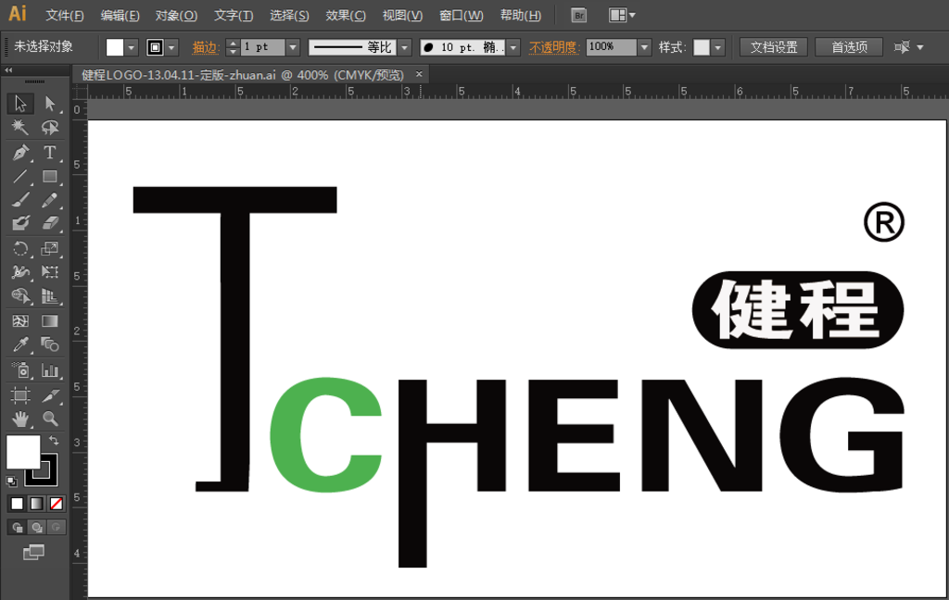Screen dimensions: 949x600
Task: Set paint mode to Color
Action: 17,504
